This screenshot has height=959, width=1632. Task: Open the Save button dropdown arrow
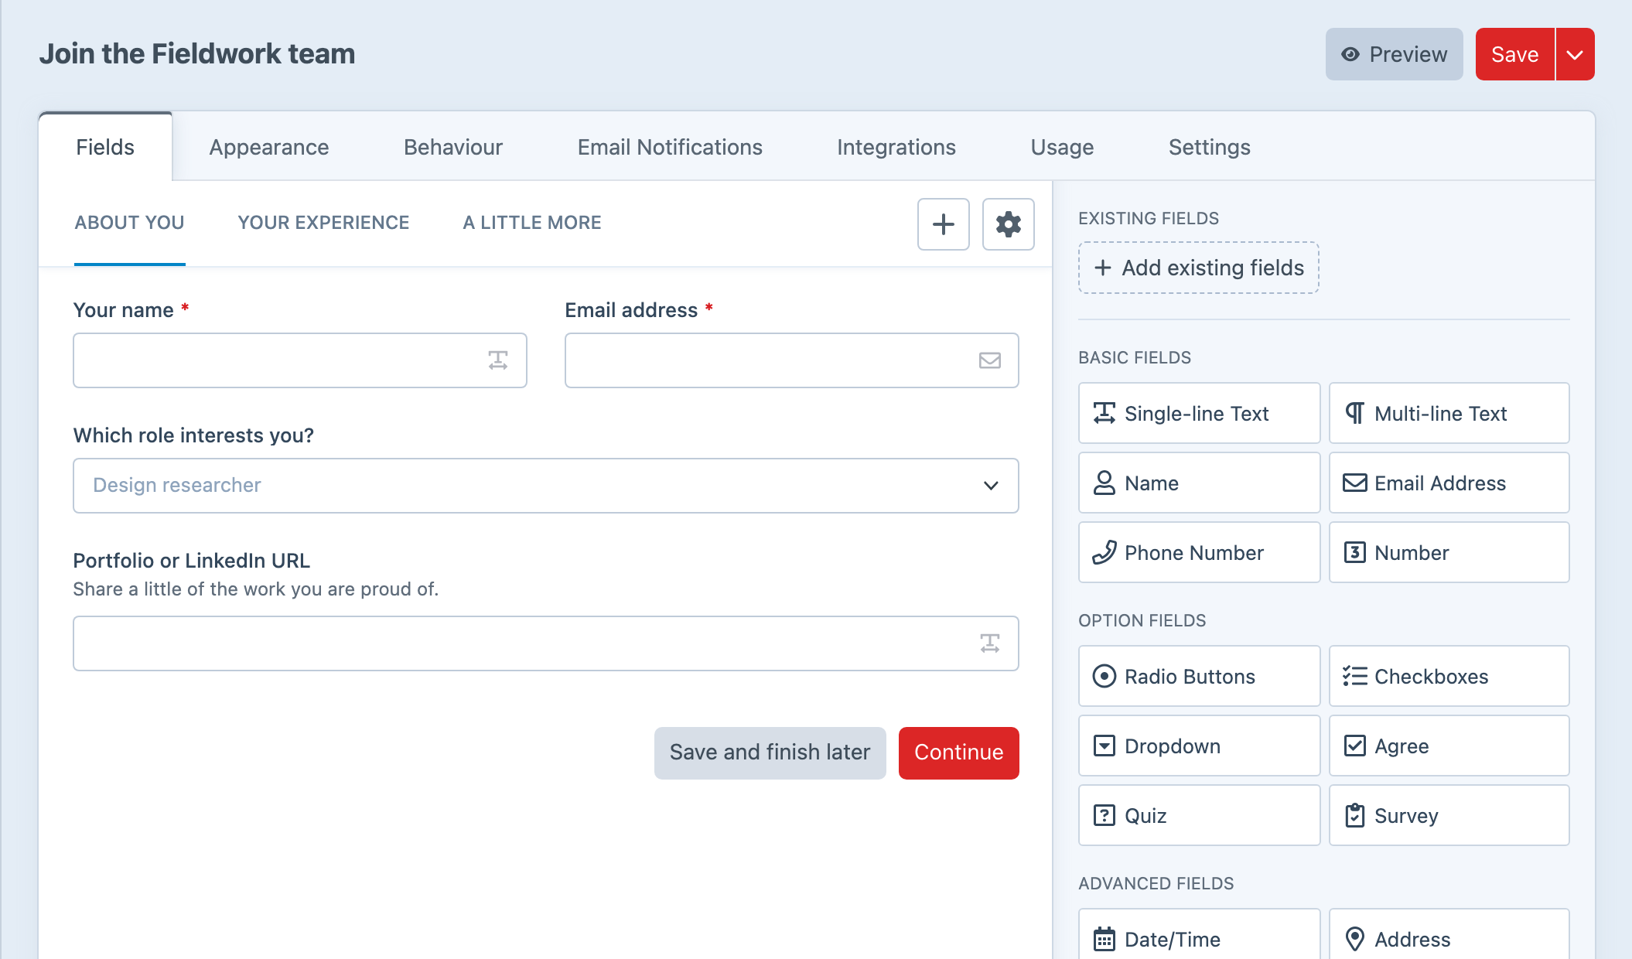pyautogui.click(x=1575, y=54)
